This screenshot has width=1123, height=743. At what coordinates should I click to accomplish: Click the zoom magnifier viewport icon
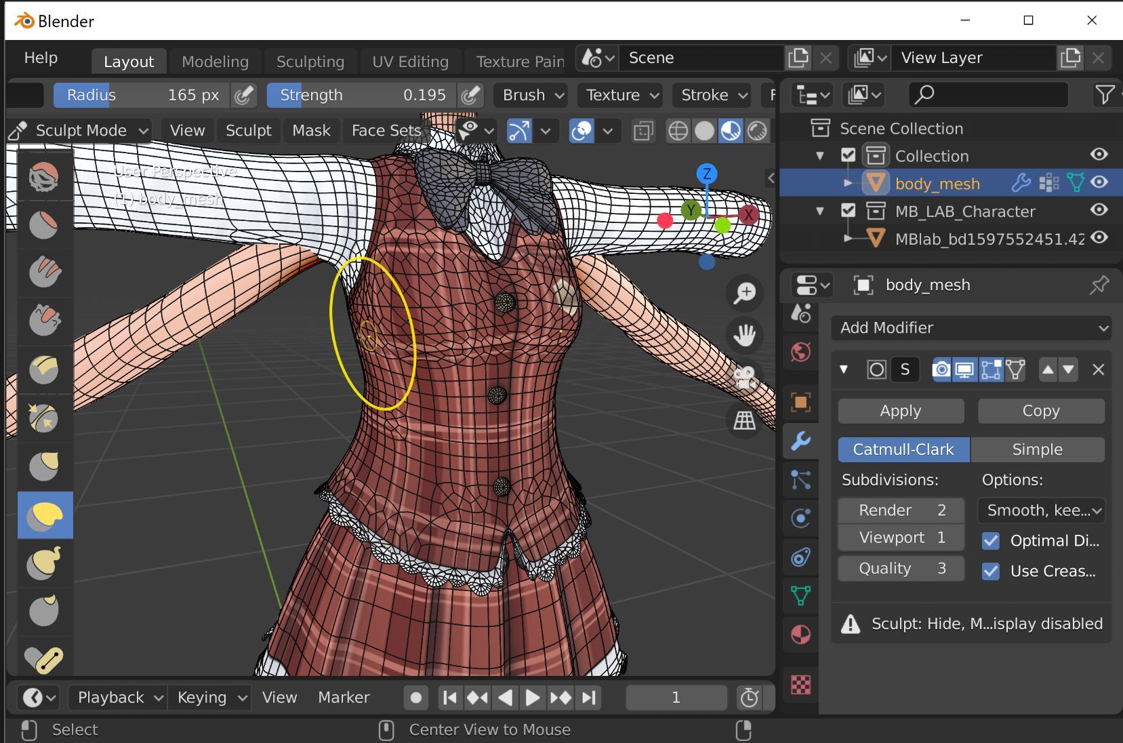pyautogui.click(x=744, y=293)
